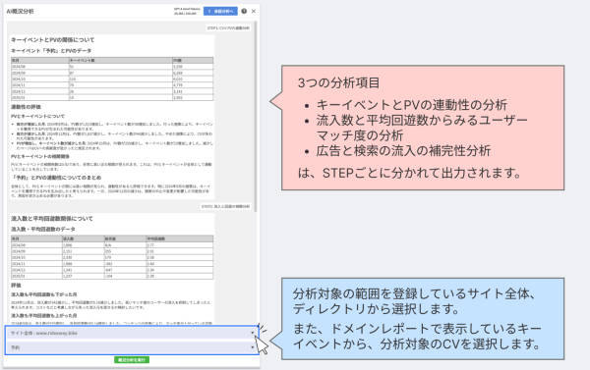Click the blue back button with chevron
This screenshot has height=370, width=590.
click(x=220, y=11)
